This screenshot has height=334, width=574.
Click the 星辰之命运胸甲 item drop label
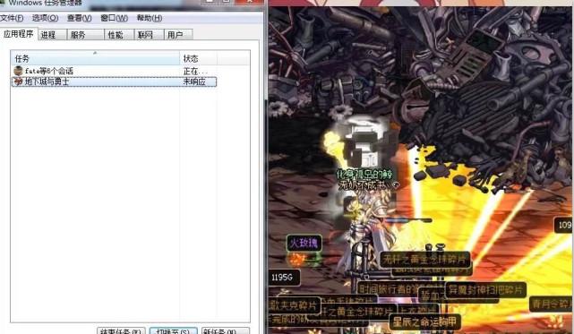[x=425, y=322]
